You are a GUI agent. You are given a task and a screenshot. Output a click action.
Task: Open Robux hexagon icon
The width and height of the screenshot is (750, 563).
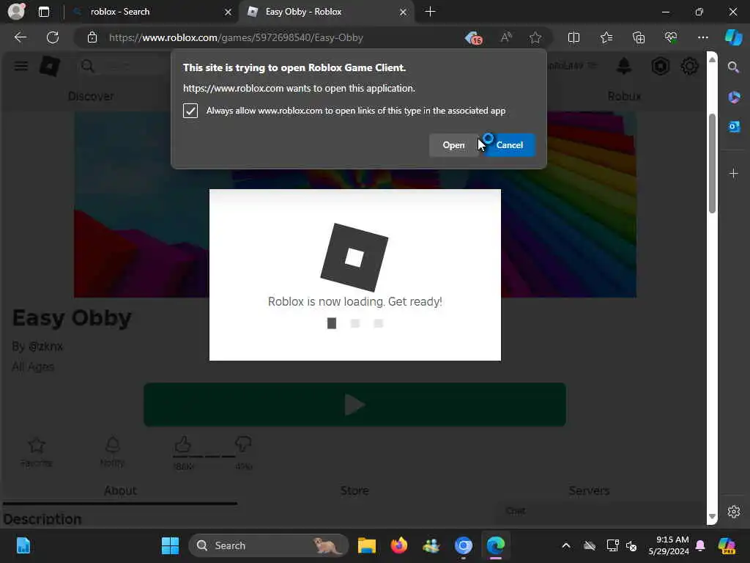pyautogui.click(x=660, y=66)
